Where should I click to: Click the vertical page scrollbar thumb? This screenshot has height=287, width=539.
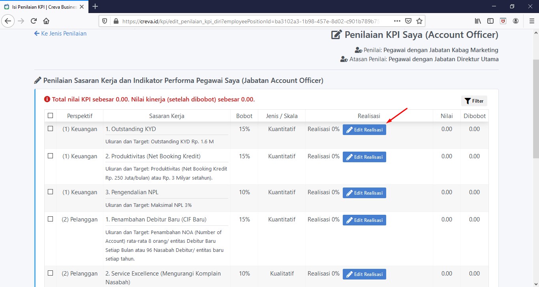536,109
